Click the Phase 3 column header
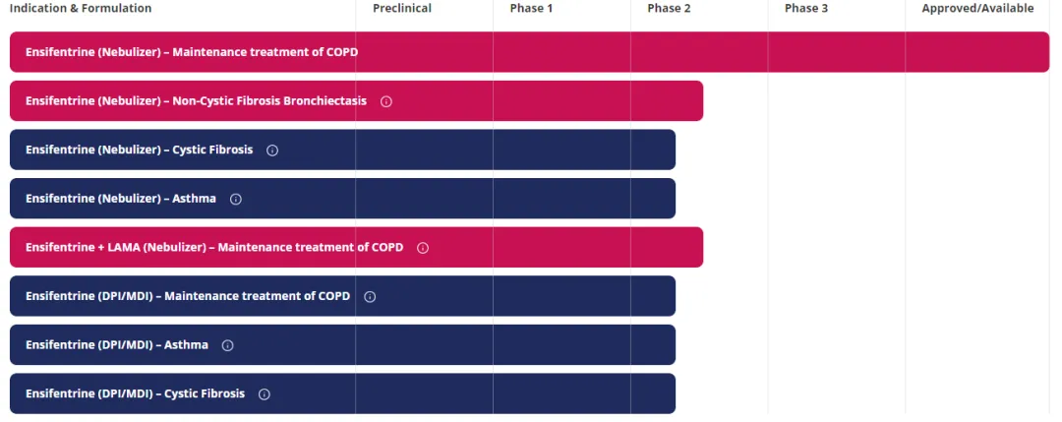 click(806, 9)
